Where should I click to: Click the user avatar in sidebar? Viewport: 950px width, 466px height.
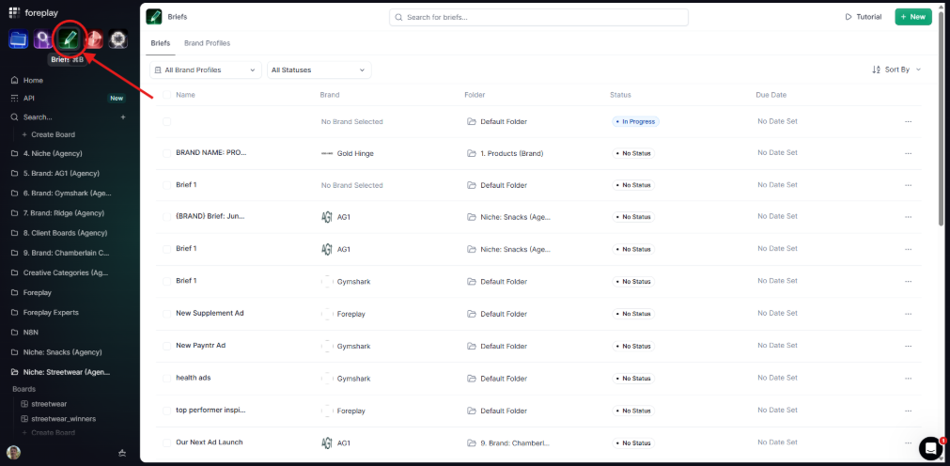(x=13, y=453)
